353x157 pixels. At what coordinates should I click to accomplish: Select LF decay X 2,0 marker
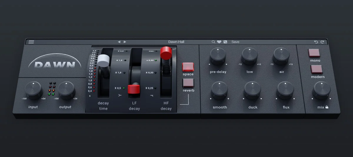click(122, 51)
